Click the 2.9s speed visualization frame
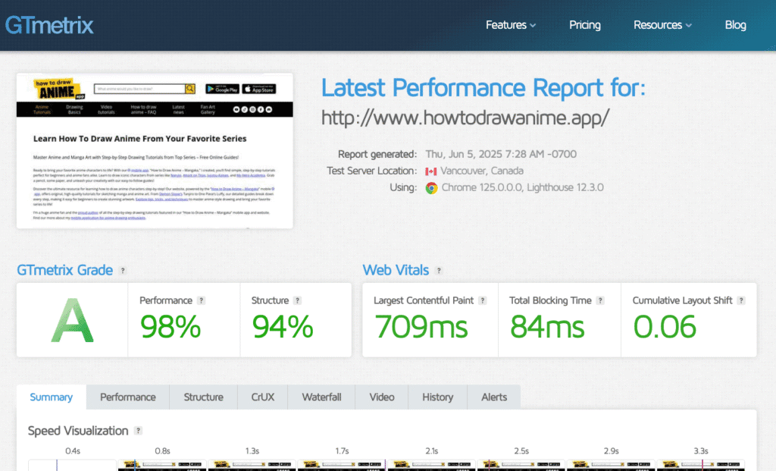This screenshot has height=471, width=776. click(612, 465)
